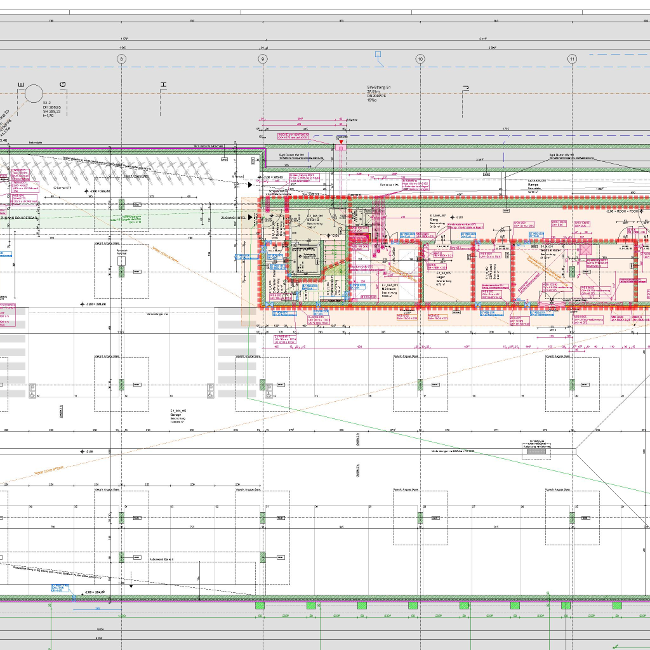650x650 pixels.
Task: Select the "Garage" room label
Action: point(176,415)
